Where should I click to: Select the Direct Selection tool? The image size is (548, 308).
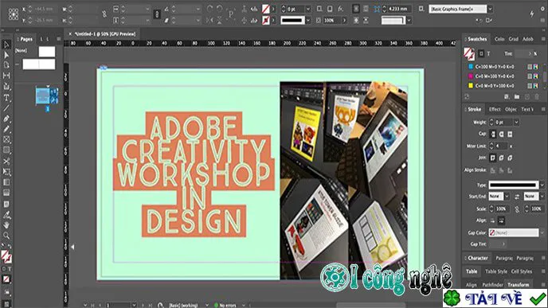6,55
